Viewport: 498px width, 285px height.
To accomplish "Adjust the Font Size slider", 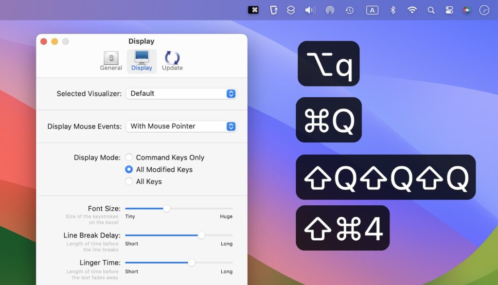I will 167,208.
